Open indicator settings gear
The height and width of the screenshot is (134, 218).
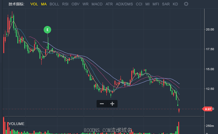(186, 4)
